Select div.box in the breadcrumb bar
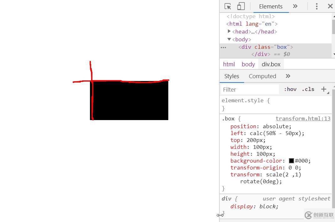Image resolution: width=335 pixels, height=222 pixels. pyautogui.click(x=271, y=64)
